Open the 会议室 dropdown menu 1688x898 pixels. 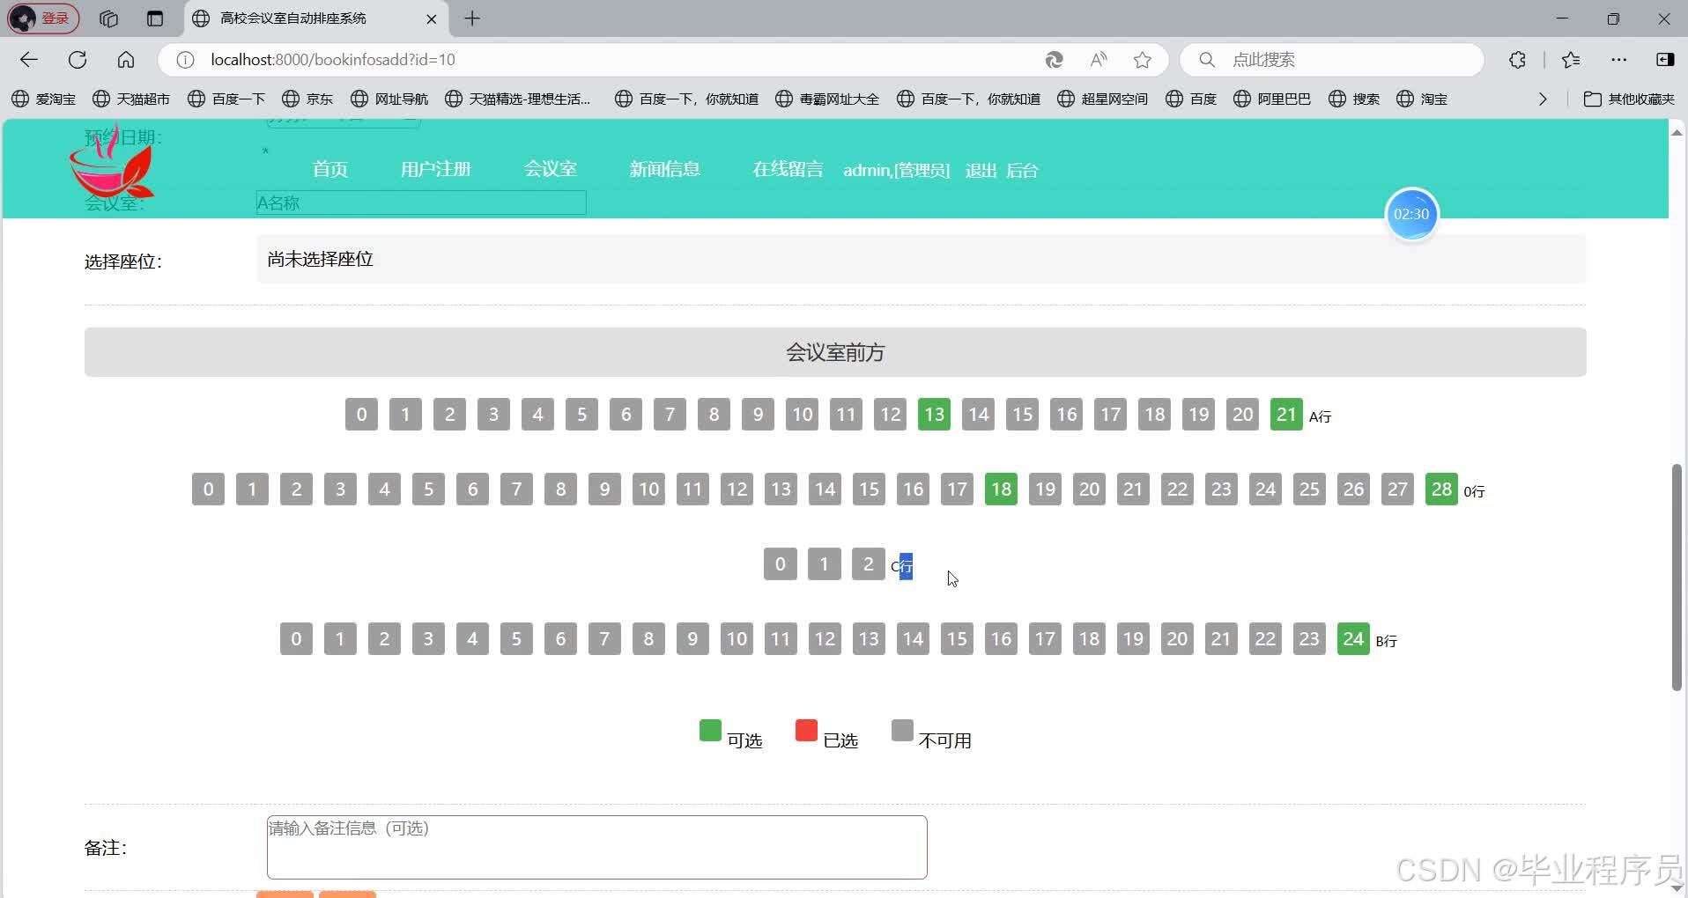tap(550, 169)
